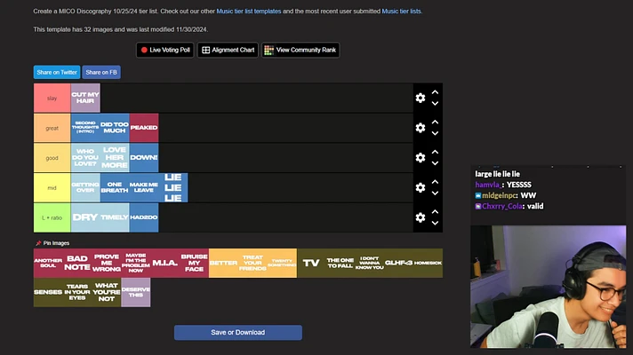
Task: Open the Music tier list templates link
Action: point(249,12)
